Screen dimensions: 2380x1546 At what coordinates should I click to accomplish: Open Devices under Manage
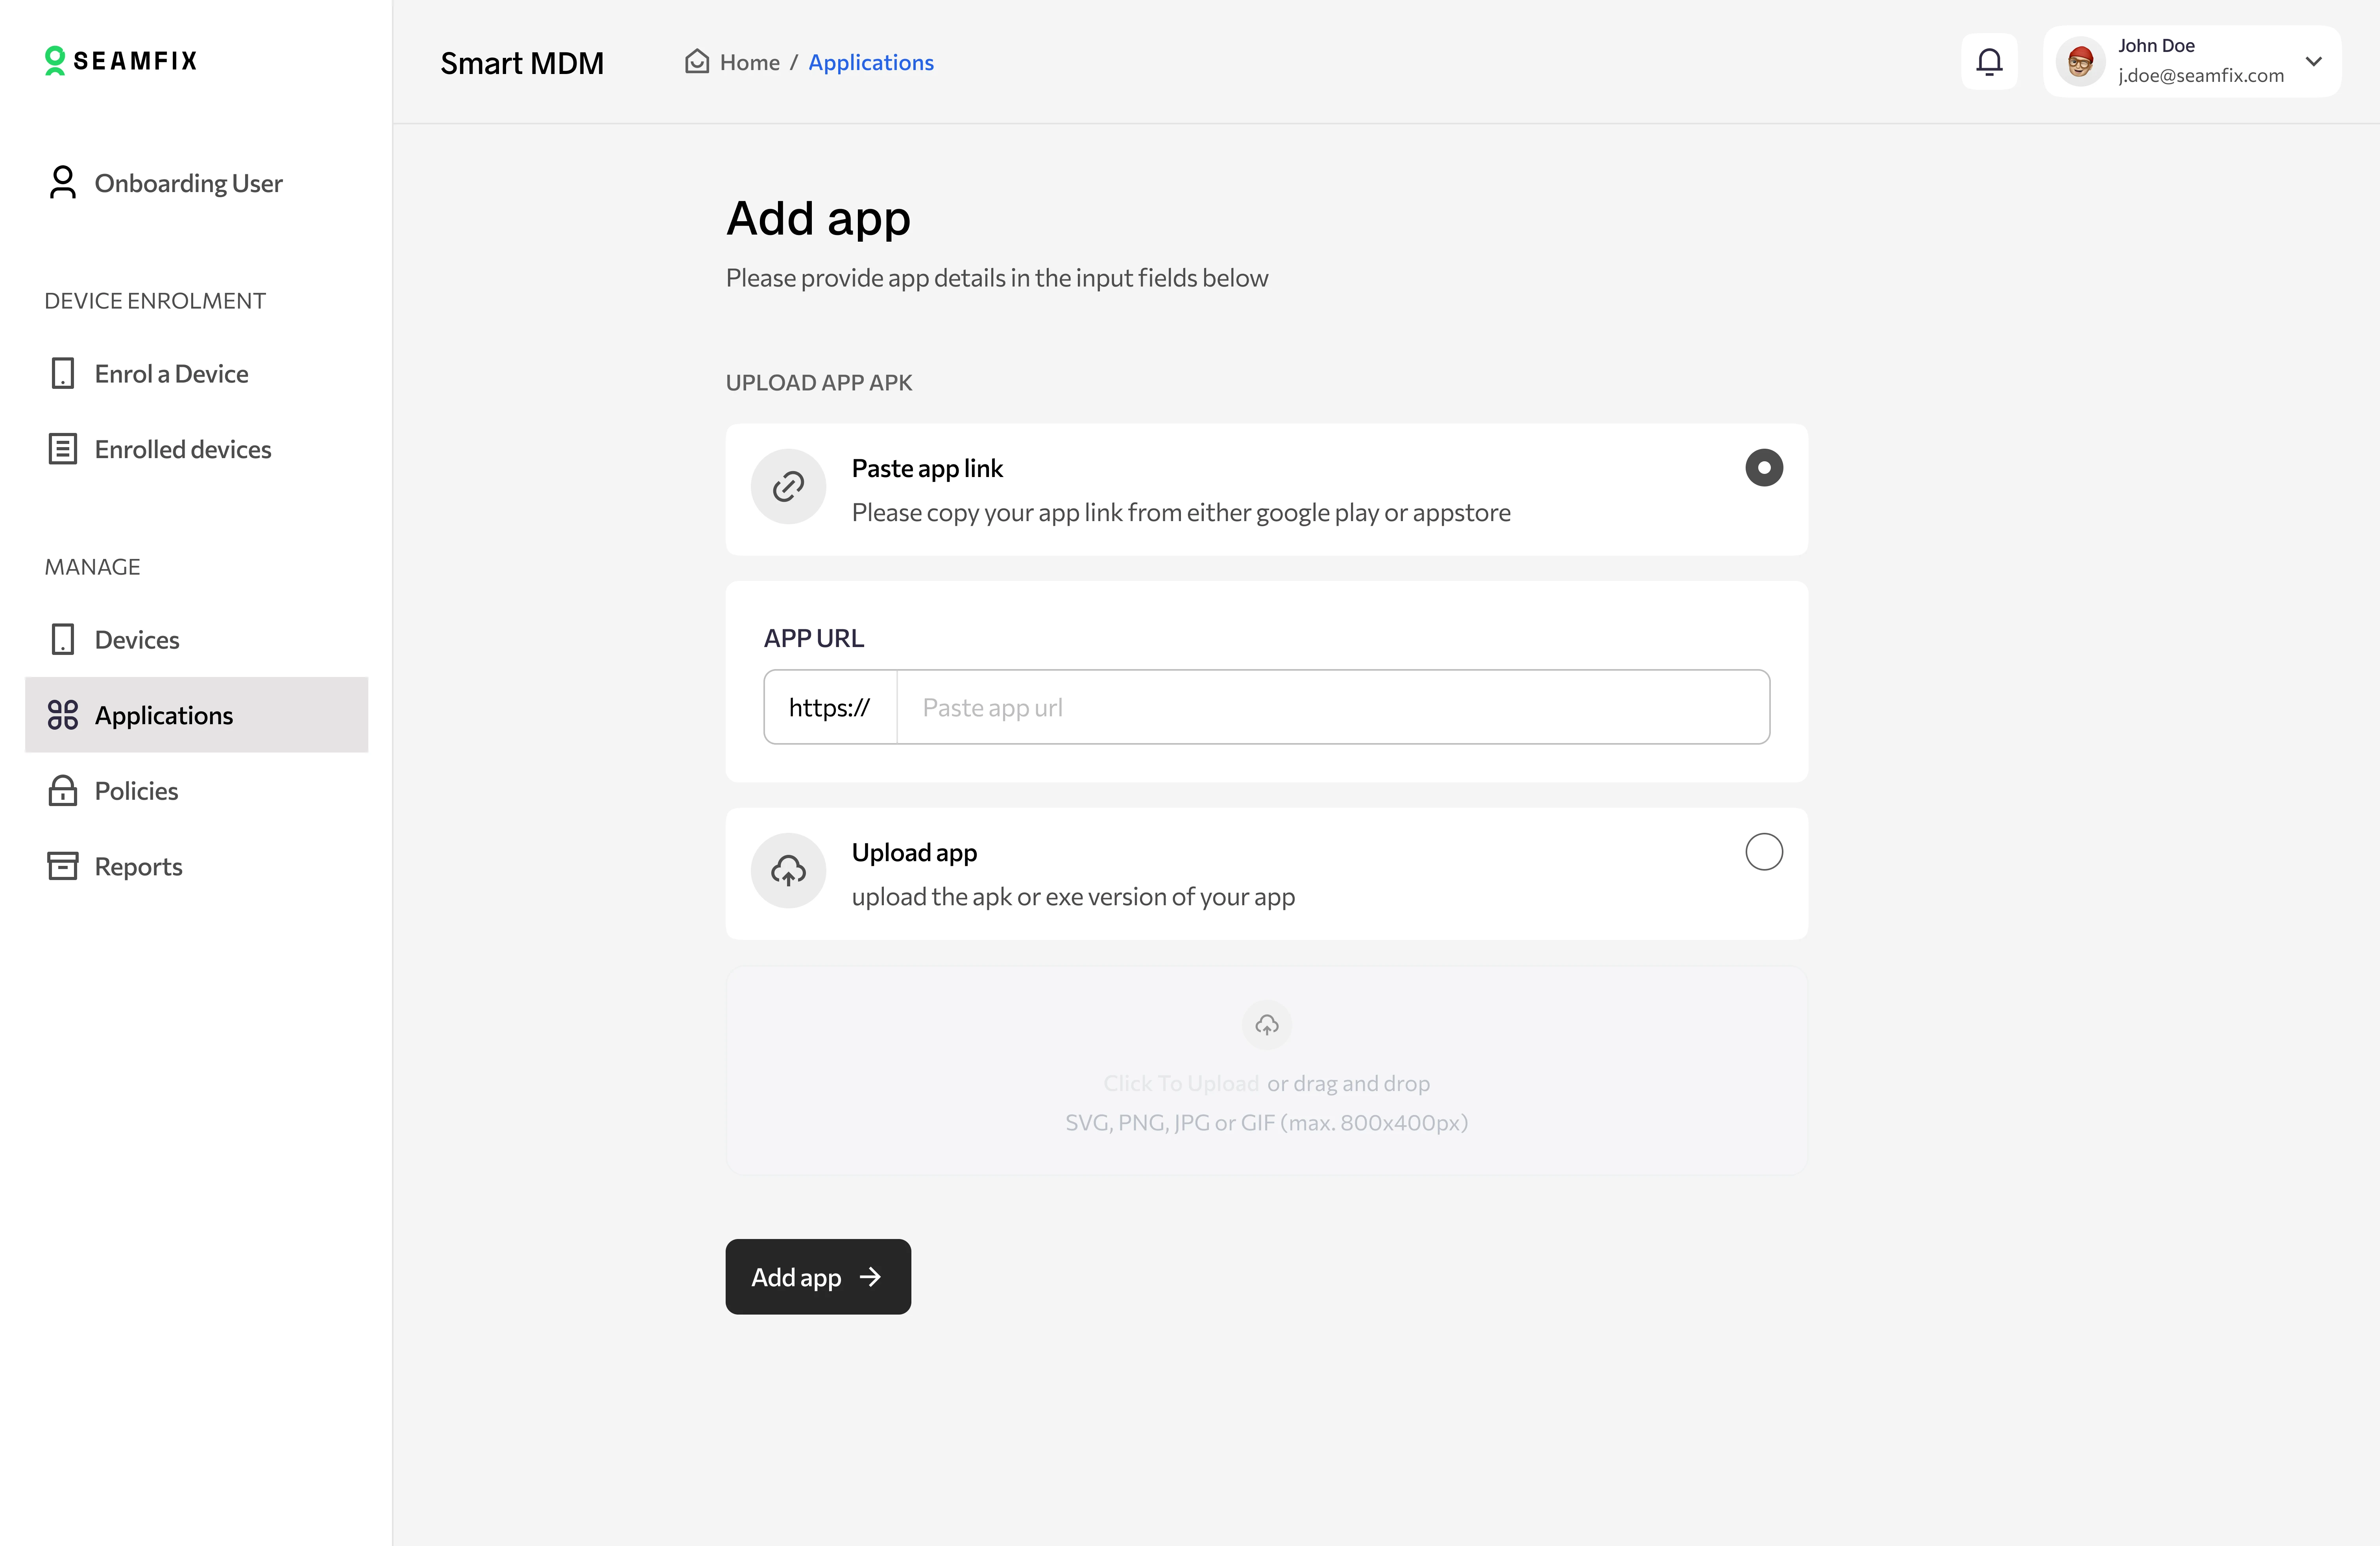[x=137, y=640]
